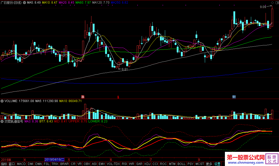Click month 7 on the timeline

pos(151,160)
